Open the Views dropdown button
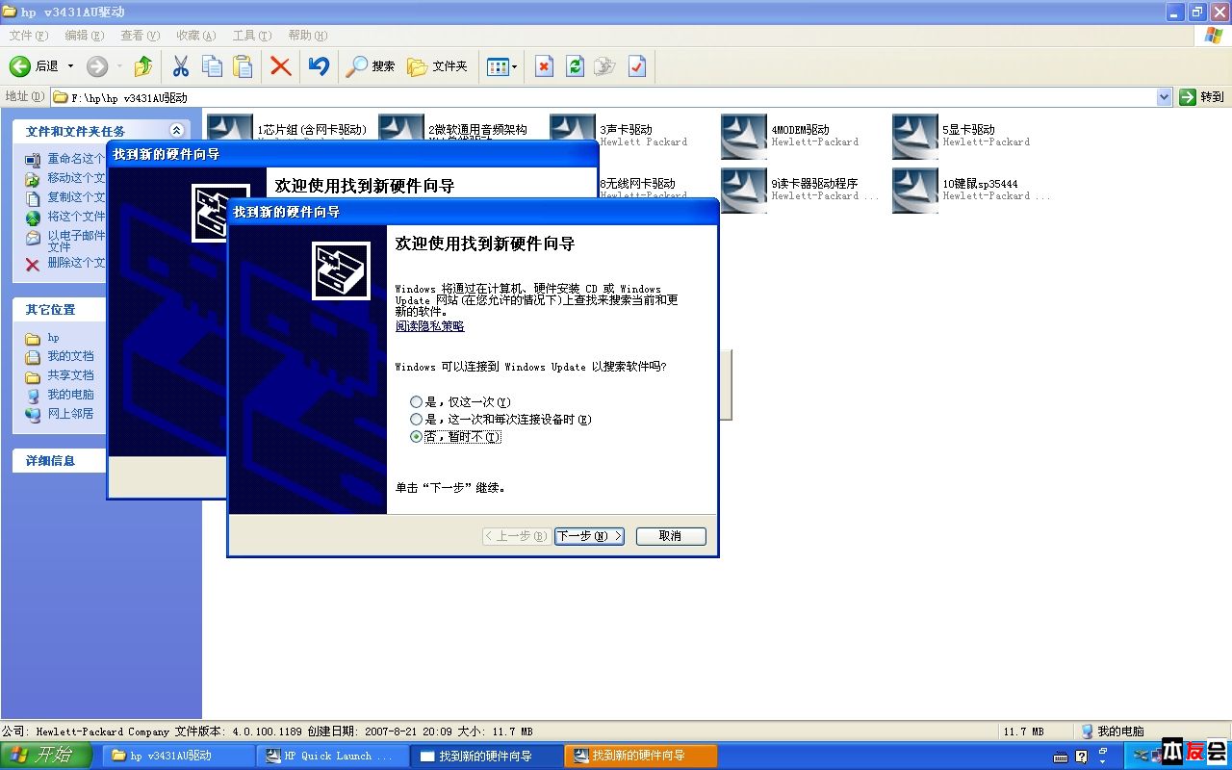This screenshot has width=1232, height=770. click(x=501, y=66)
